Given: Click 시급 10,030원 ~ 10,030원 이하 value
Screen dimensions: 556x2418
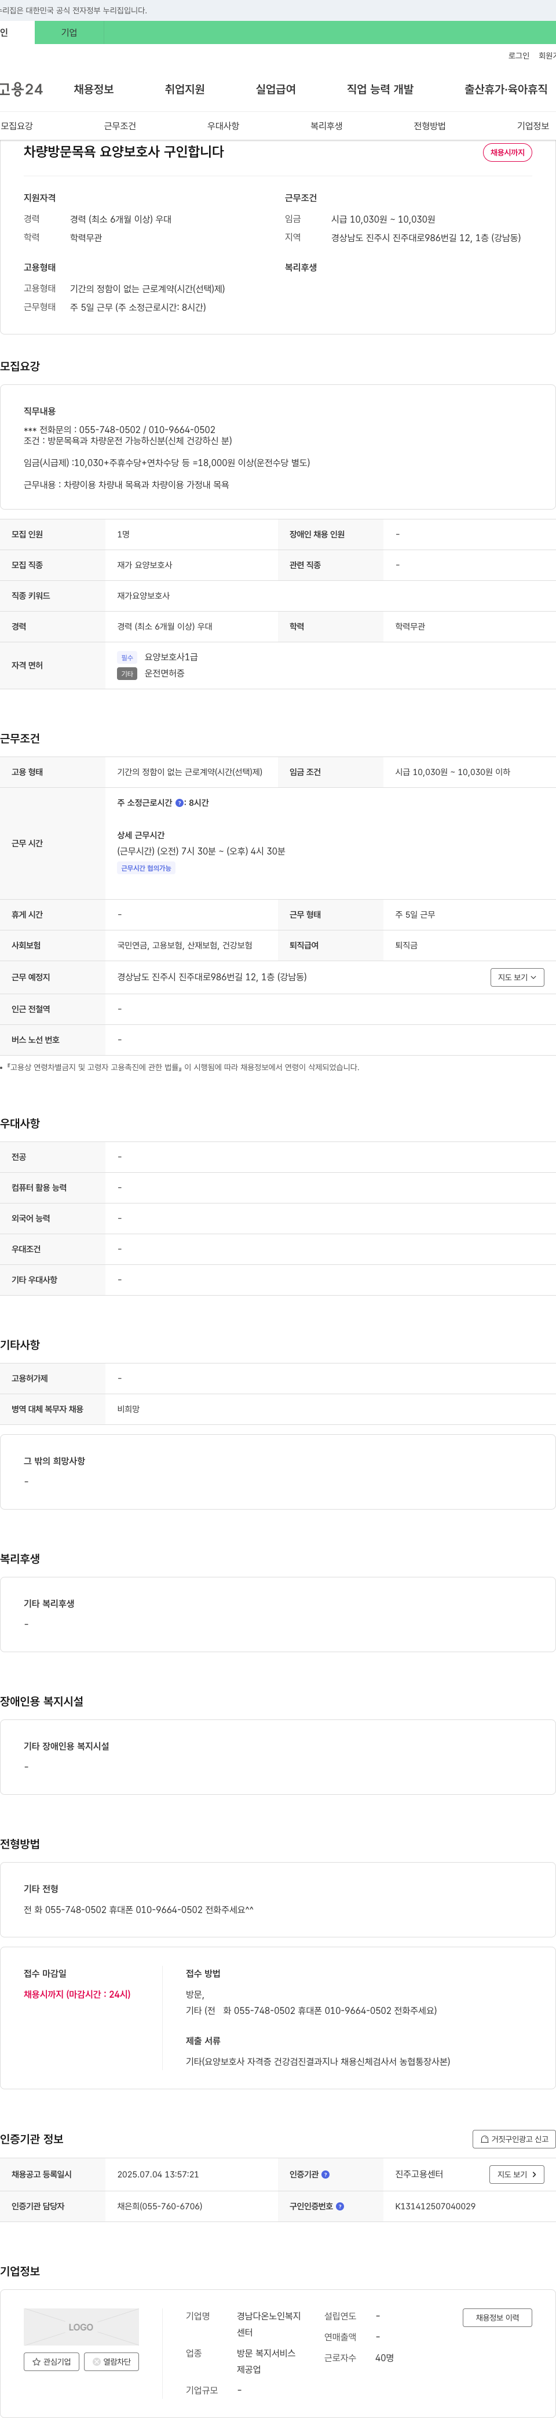Looking at the screenshot, I should pyautogui.click(x=453, y=772).
